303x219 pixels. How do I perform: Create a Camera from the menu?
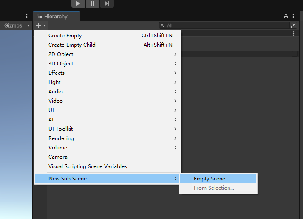pos(108,157)
